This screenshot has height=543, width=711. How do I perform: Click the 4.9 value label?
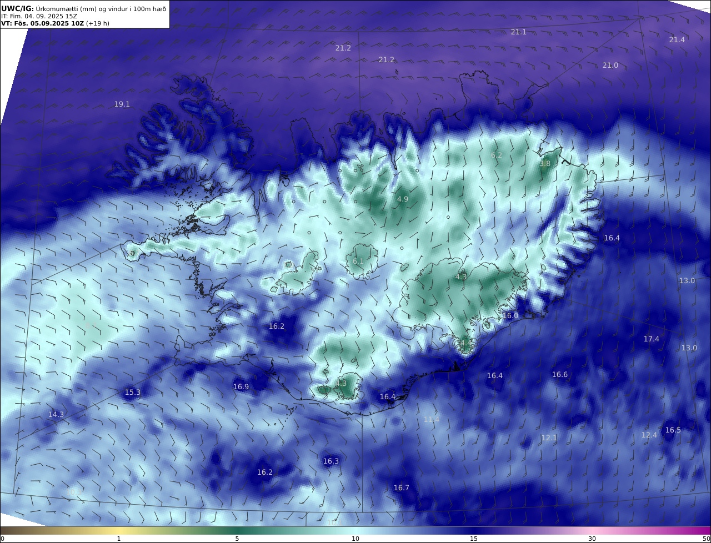(403, 199)
